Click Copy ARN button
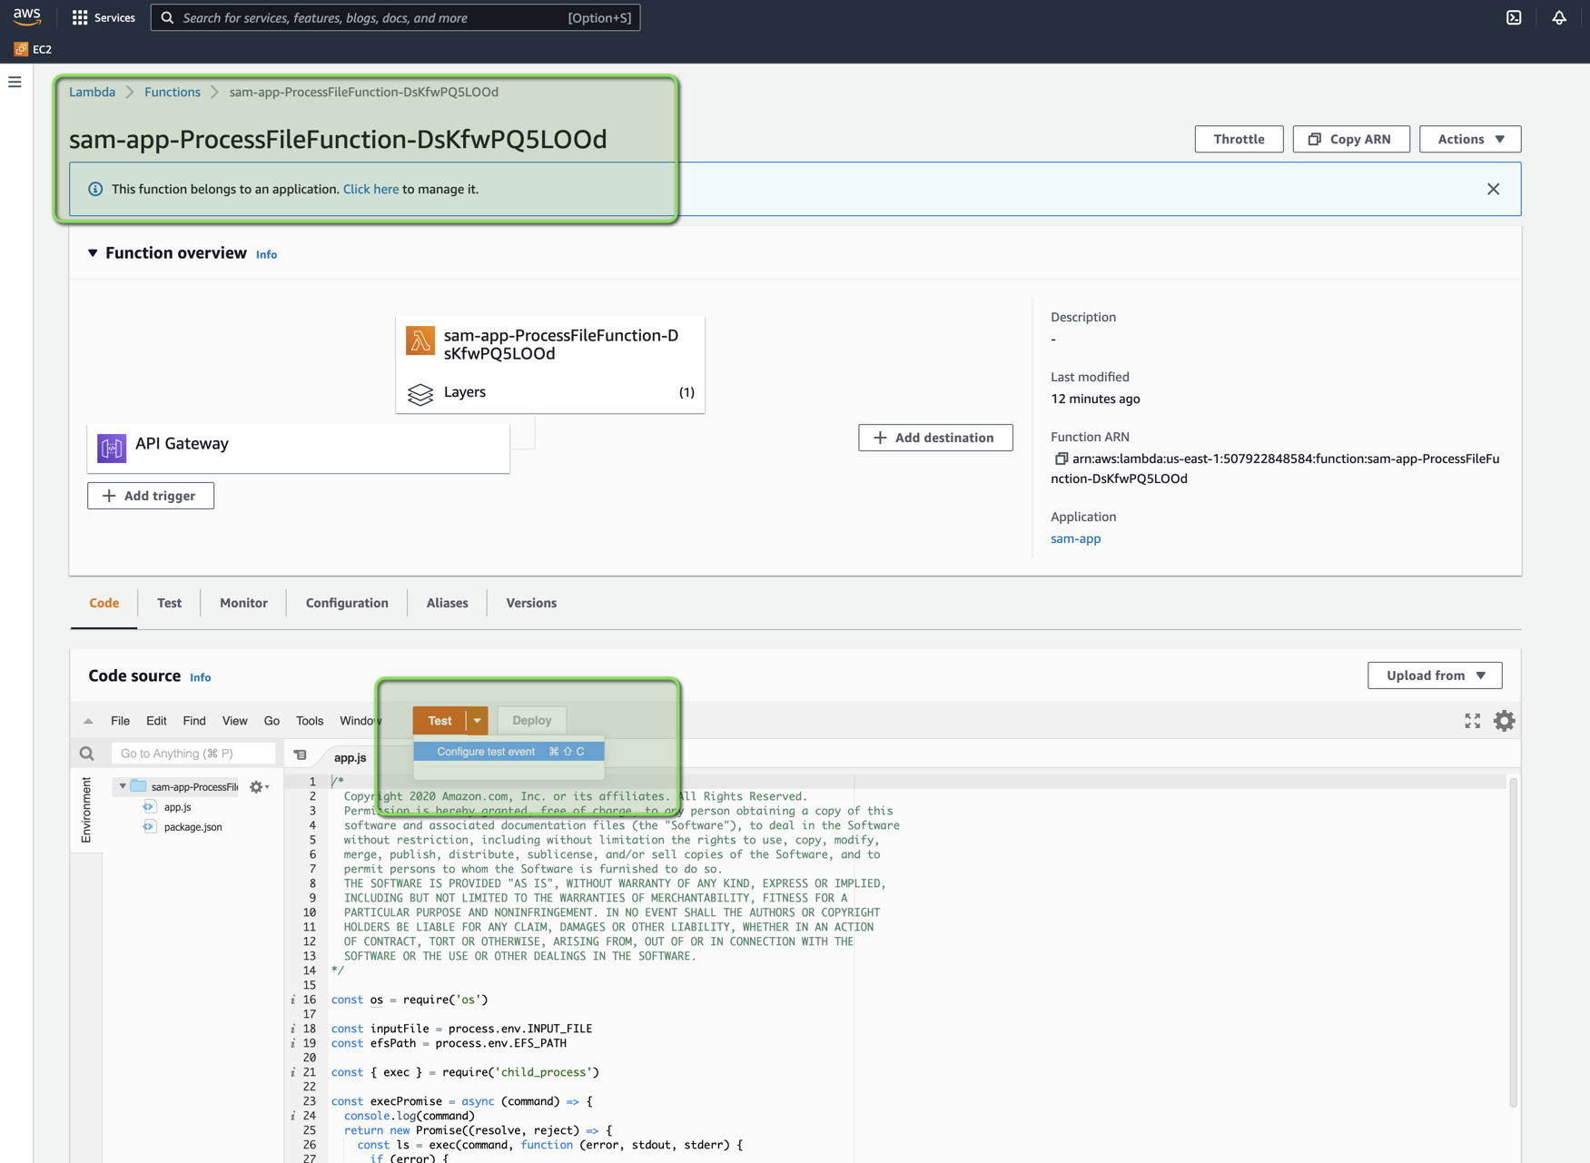The image size is (1590, 1163). [x=1351, y=139]
